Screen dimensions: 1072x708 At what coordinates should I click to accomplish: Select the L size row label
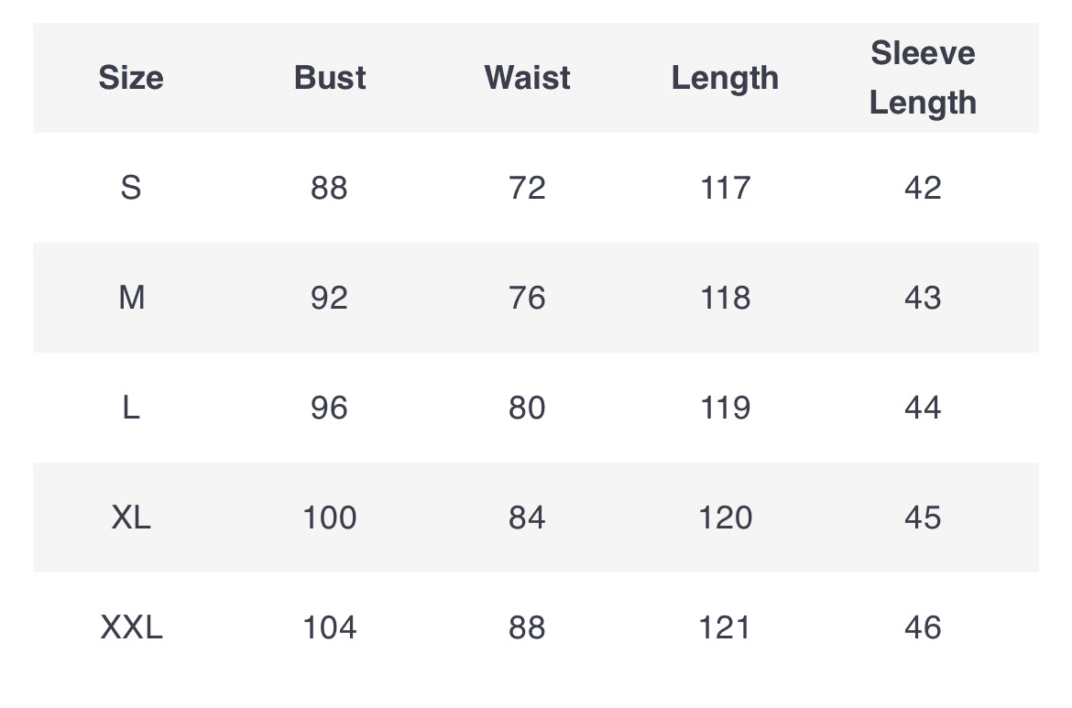131,408
